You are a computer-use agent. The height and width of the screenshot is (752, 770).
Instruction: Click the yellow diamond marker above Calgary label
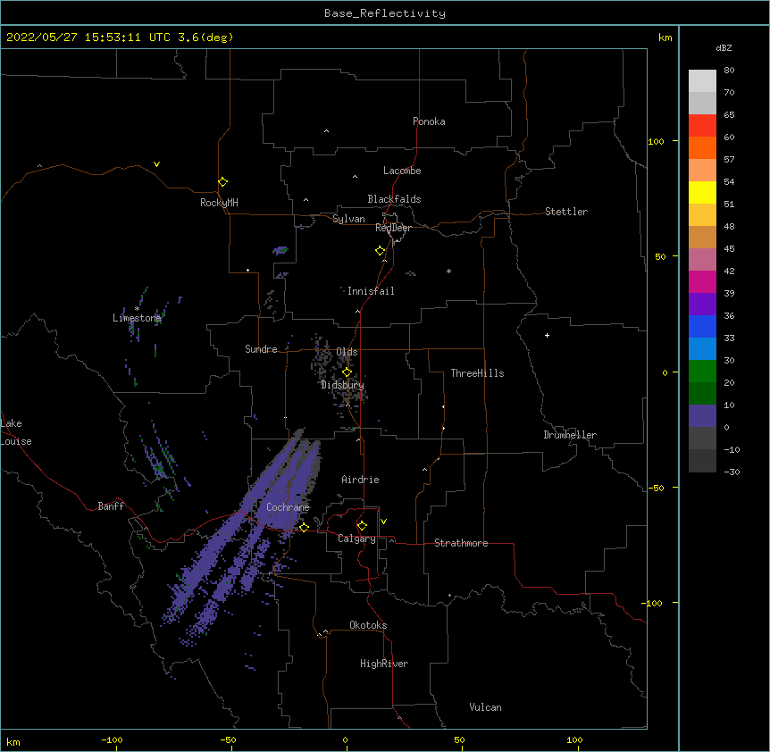coord(362,526)
